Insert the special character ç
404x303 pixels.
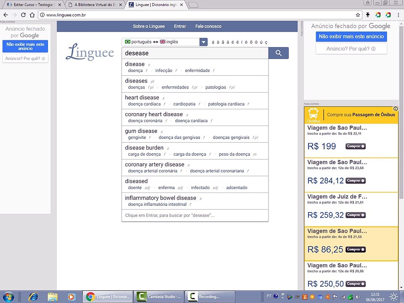coord(266,42)
